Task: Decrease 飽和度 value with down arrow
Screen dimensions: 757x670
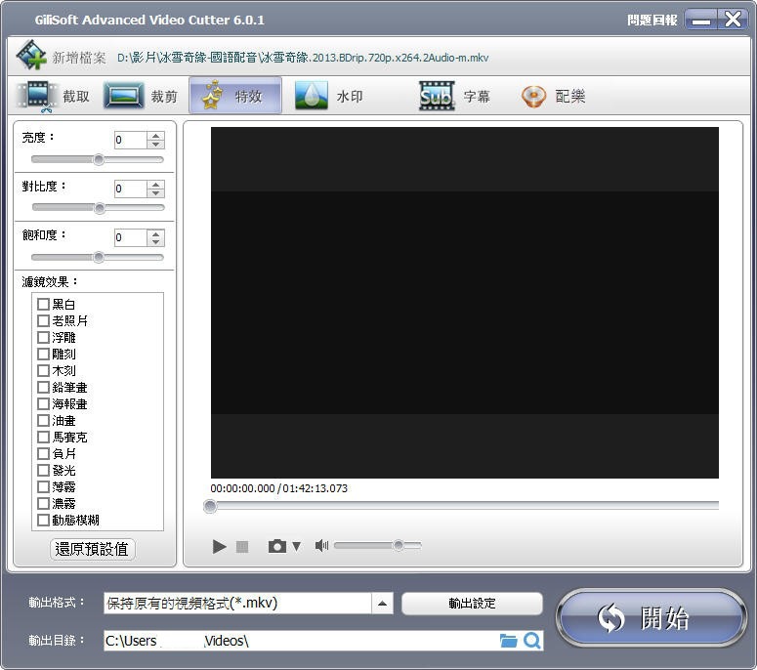Action: 155,242
